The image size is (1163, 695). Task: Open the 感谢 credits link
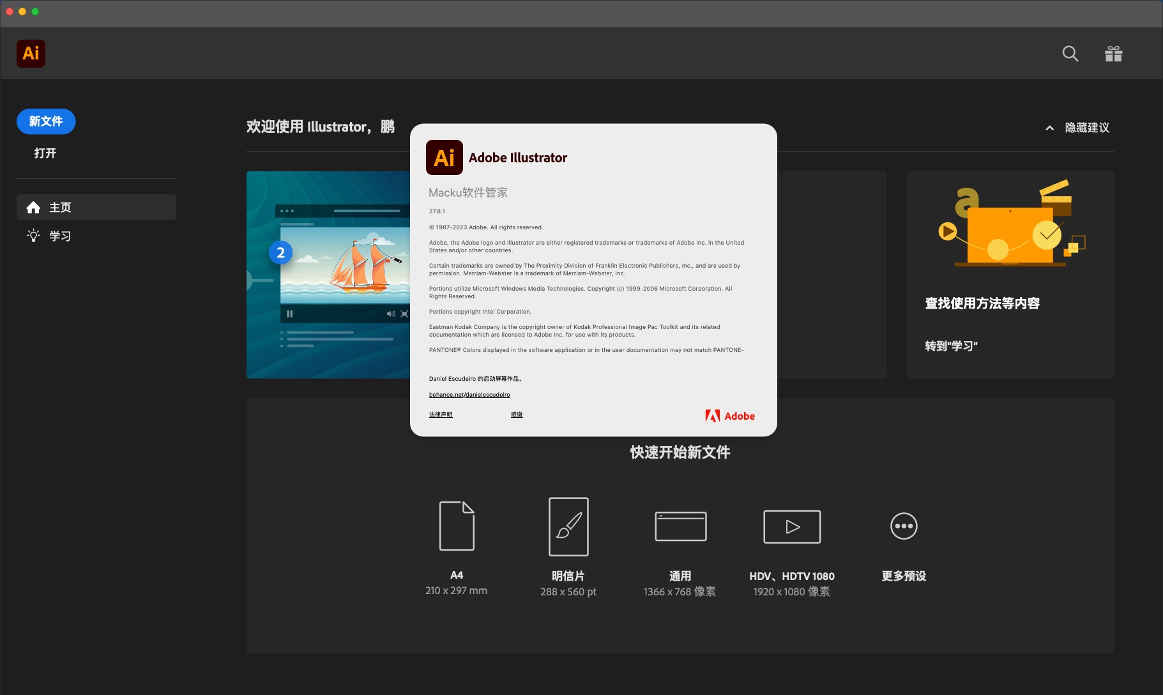pos(517,415)
